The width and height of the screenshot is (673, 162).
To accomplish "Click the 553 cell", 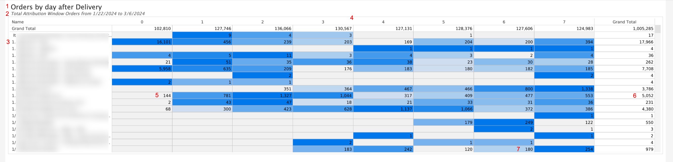I will 564,96.
